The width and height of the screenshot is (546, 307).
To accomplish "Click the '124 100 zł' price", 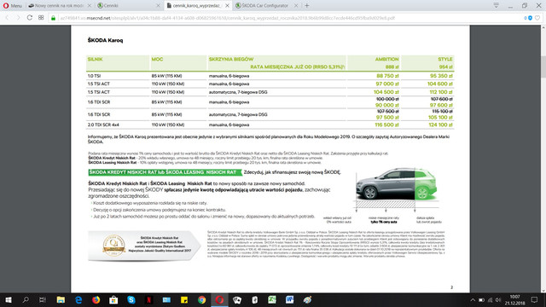I will [440, 125].
